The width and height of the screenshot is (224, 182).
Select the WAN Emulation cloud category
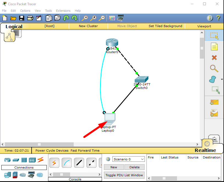click(x=23, y=175)
